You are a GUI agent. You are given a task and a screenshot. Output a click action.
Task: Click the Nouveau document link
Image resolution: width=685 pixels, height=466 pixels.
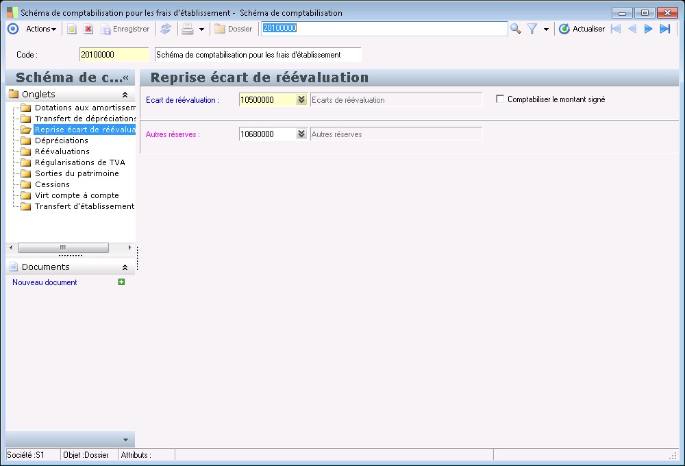(45, 282)
